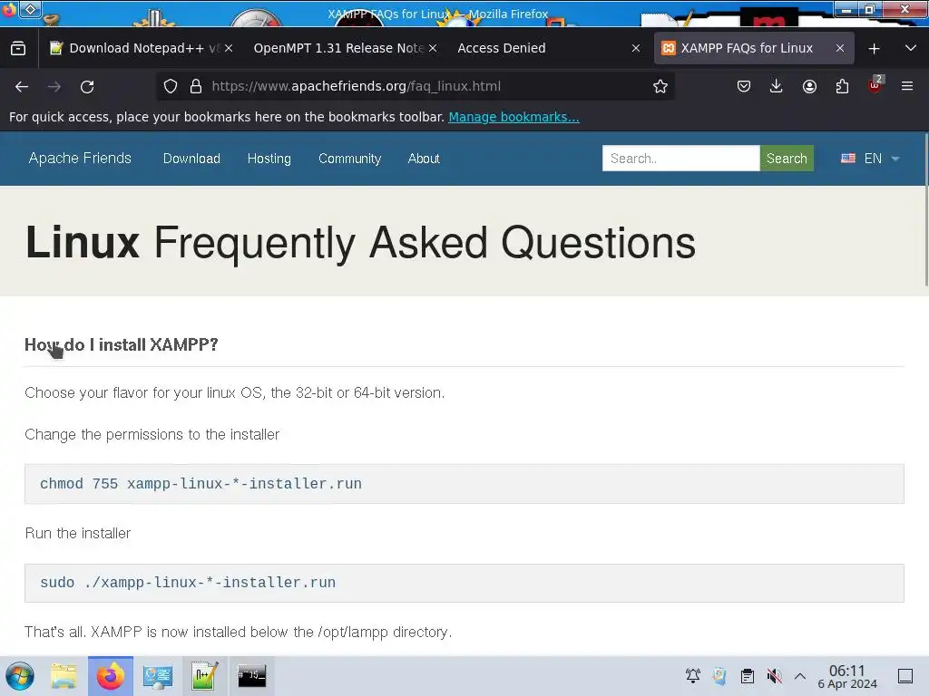Click Linux Frequently Asked Questions title
The height and width of the screenshot is (696, 929).
tap(360, 243)
